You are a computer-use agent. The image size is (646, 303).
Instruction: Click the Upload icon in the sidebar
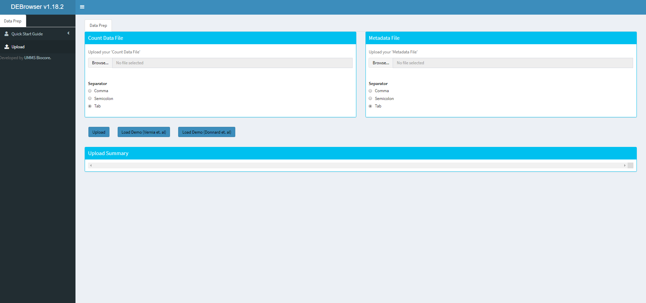6,47
